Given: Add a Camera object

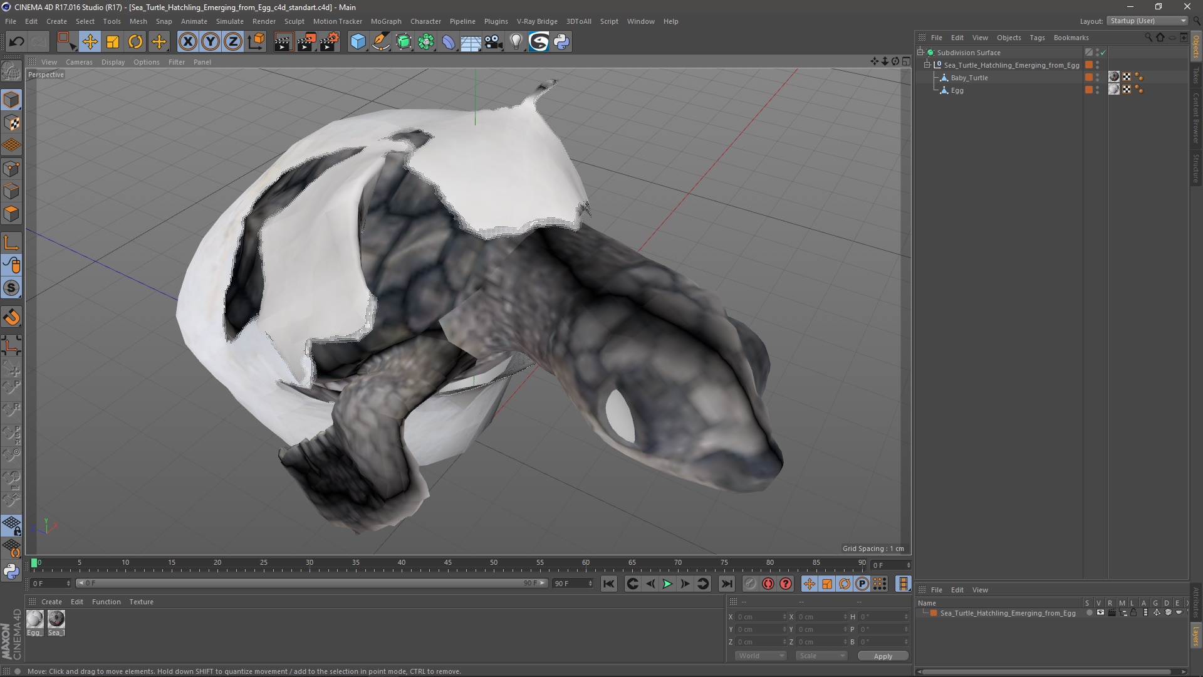Looking at the screenshot, I should (494, 42).
